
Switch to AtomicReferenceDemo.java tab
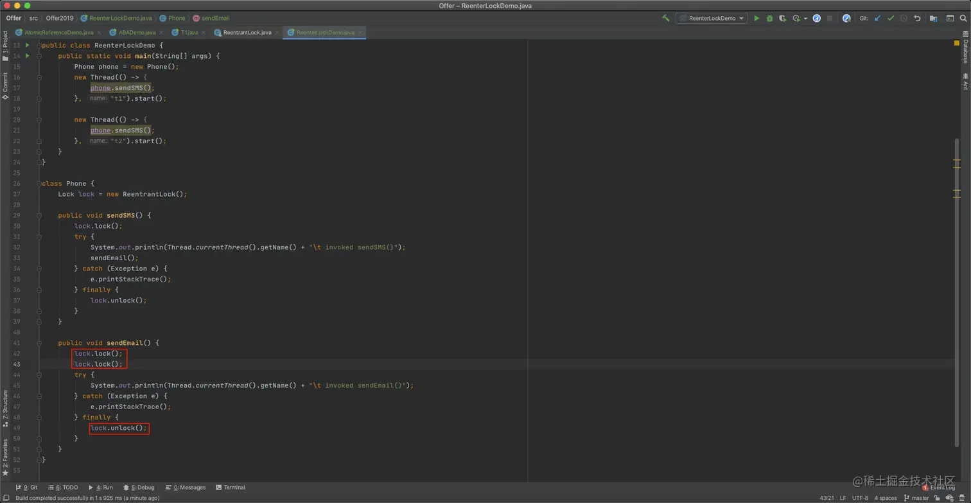point(58,32)
